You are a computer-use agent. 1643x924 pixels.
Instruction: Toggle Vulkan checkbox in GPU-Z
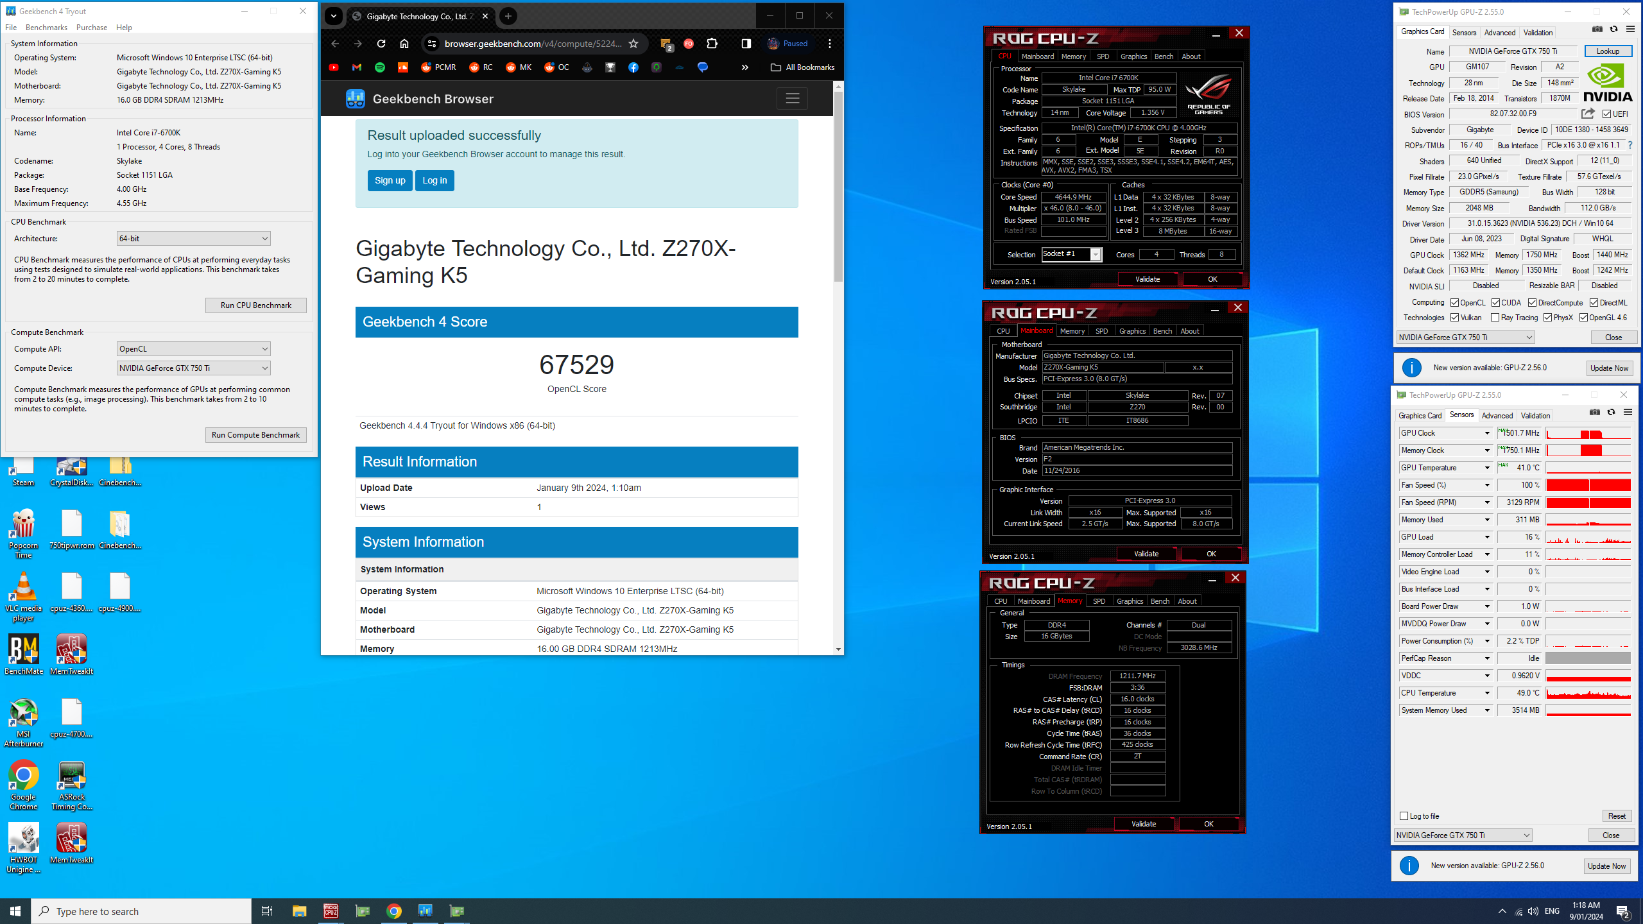point(1454,318)
